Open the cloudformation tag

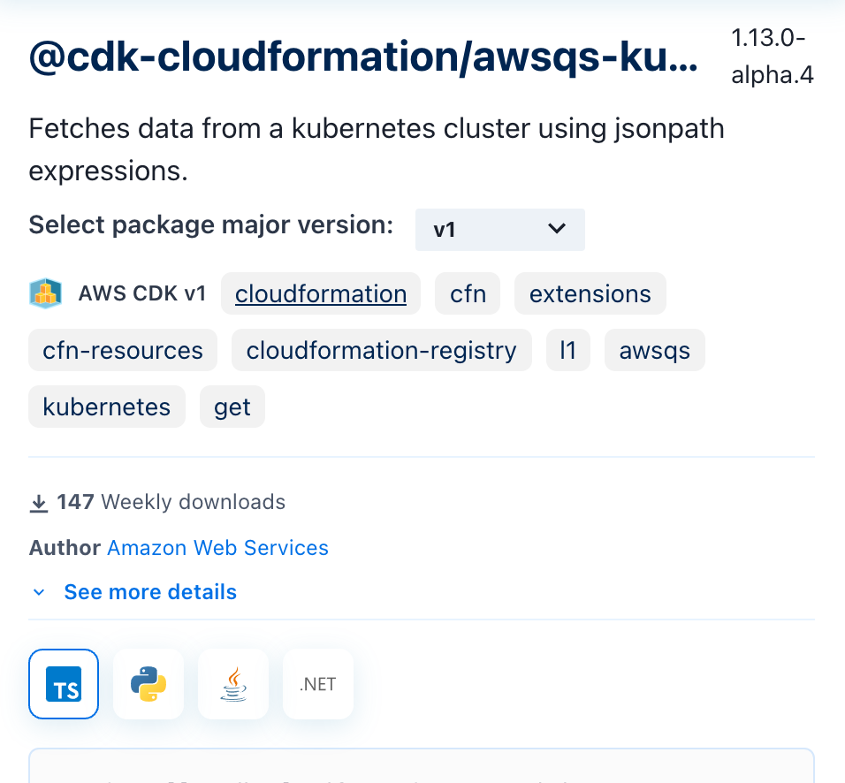(x=320, y=293)
